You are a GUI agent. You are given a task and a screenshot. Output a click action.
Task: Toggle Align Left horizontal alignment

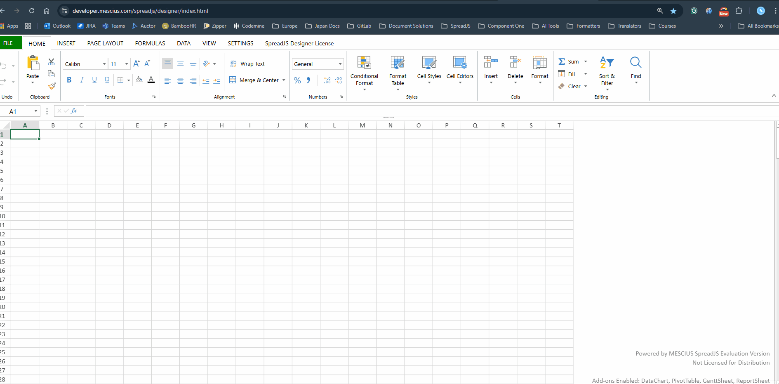tap(167, 80)
